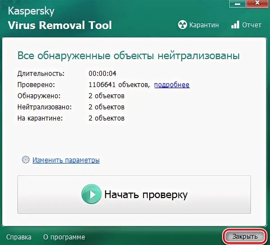
Task: Click the Kaspersky brand name
Action: [31, 11]
